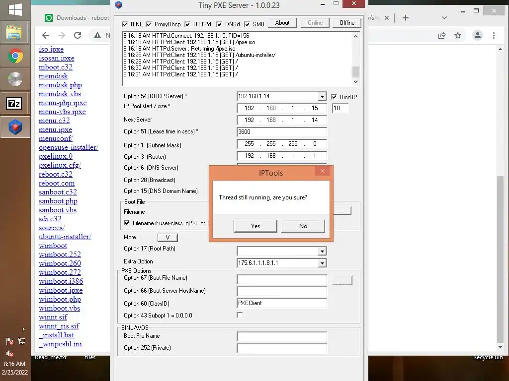The image size is (509, 381).
Task: Go back in Chrome browser
Action: [46, 35]
